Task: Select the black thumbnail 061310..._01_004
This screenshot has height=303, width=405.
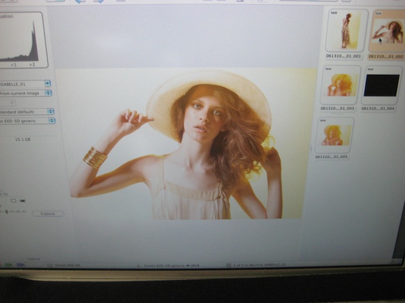Action: tap(381, 86)
